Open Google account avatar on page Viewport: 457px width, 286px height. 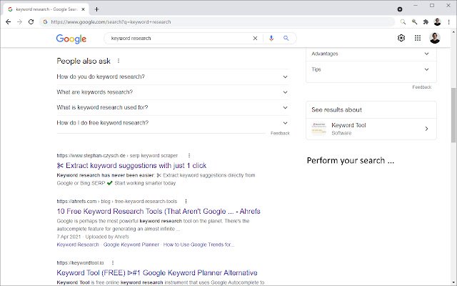coord(435,38)
